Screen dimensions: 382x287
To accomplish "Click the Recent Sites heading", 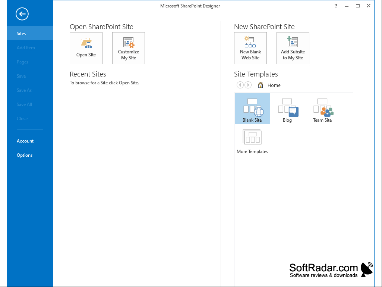I will [88, 74].
